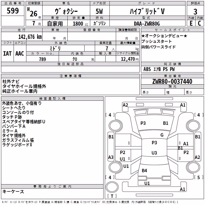The image size is (205, 205).
Task: Select 譲渡書類期限 header
Action: click(x=128, y=30)
